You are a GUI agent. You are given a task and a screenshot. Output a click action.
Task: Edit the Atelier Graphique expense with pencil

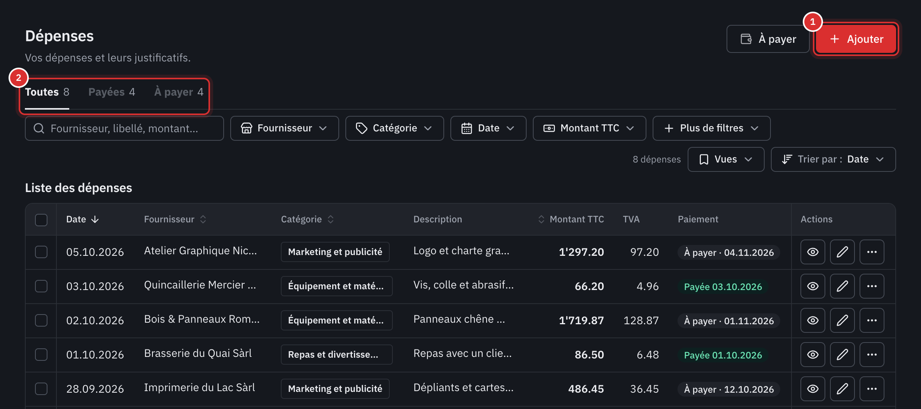(x=842, y=252)
